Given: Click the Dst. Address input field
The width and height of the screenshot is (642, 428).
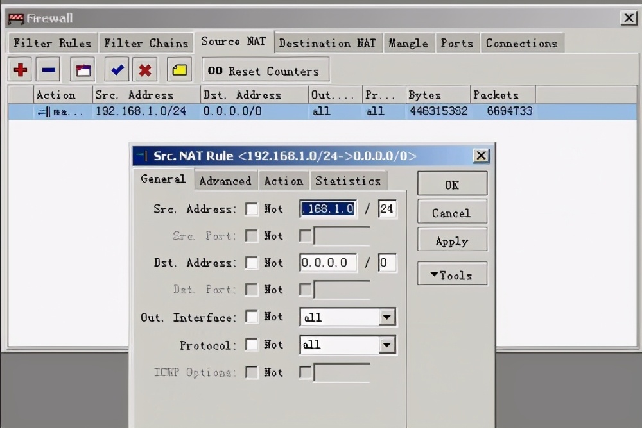Looking at the screenshot, I should pyautogui.click(x=328, y=263).
